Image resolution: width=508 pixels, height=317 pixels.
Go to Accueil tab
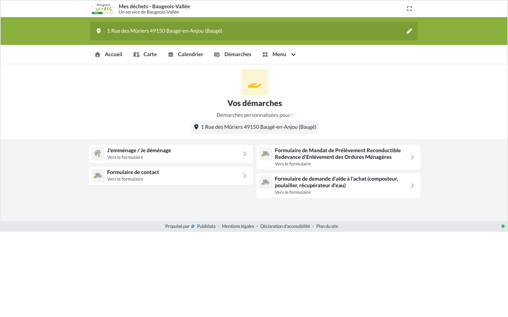[x=108, y=54]
